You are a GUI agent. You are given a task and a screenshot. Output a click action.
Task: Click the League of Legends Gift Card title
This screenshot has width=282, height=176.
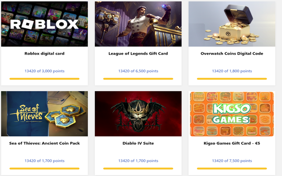tap(138, 54)
